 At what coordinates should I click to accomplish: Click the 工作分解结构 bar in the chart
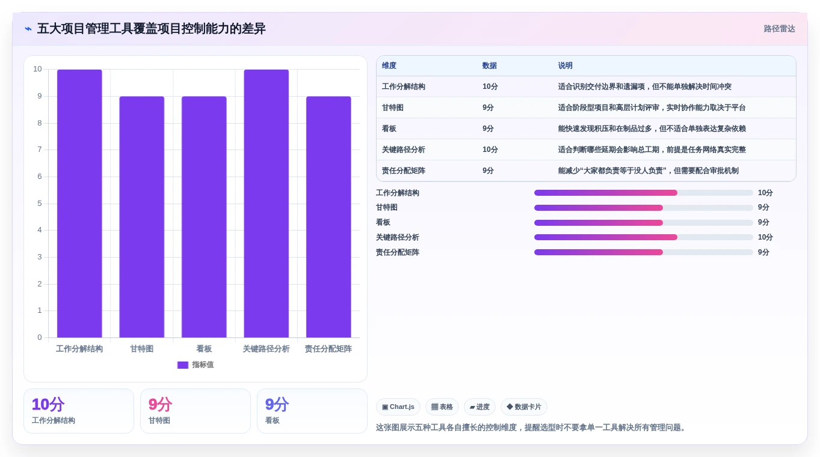(79, 204)
